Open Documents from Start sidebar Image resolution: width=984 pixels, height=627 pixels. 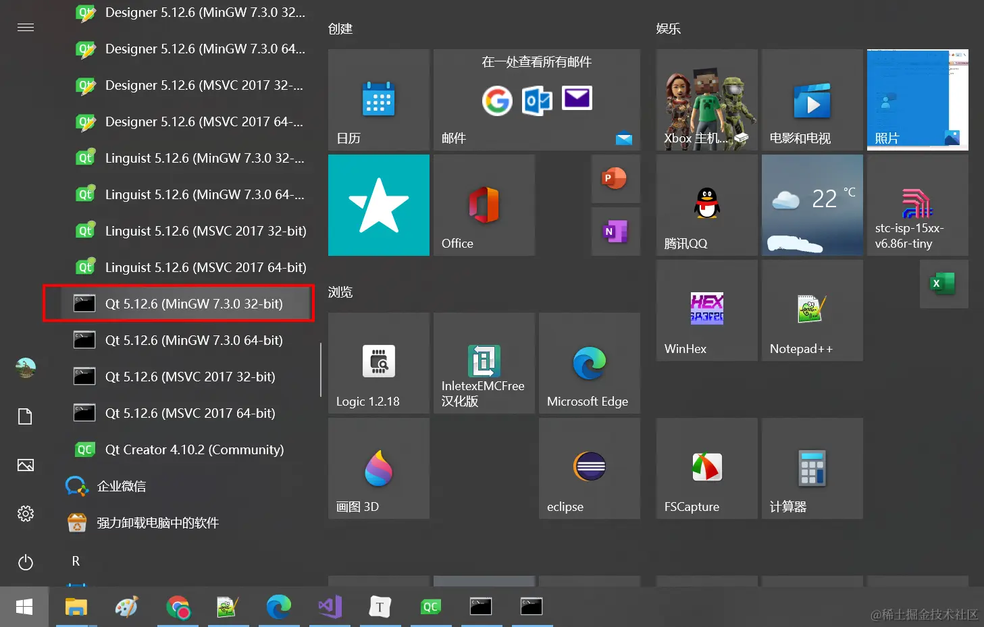tap(26, 416)
